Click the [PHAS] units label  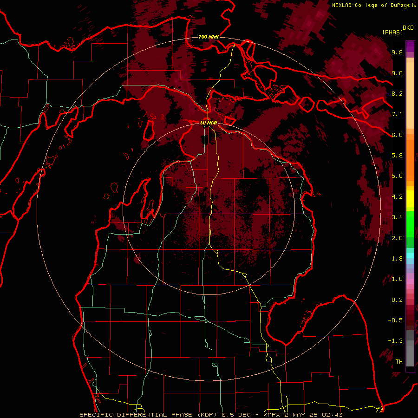(x=392, y=32)
